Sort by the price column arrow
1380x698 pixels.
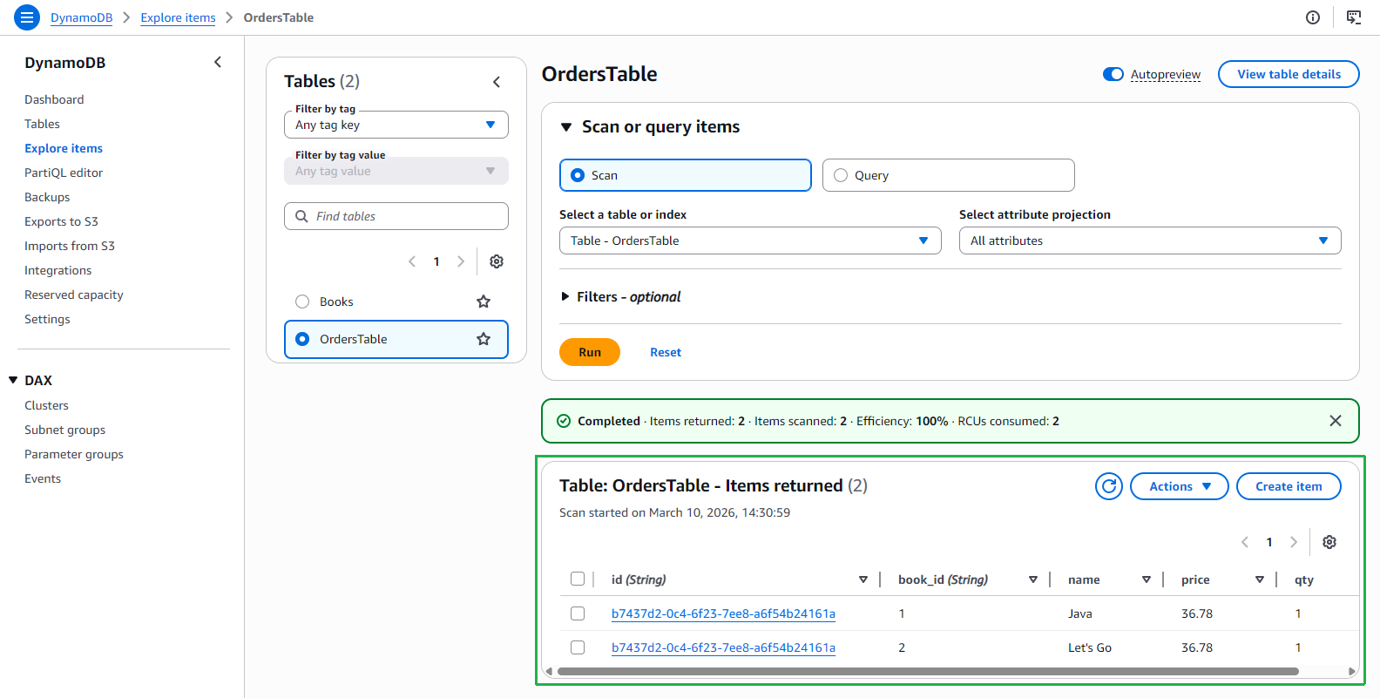[1260, 579]
